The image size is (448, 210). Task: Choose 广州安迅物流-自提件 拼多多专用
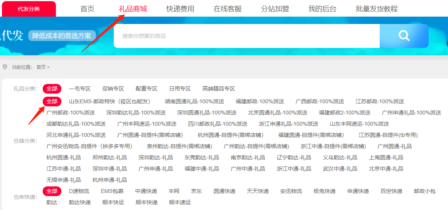tap(89, 146)
